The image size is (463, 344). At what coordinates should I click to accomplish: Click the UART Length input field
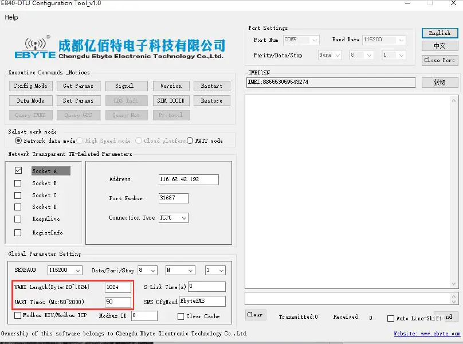tap(118, 287)
